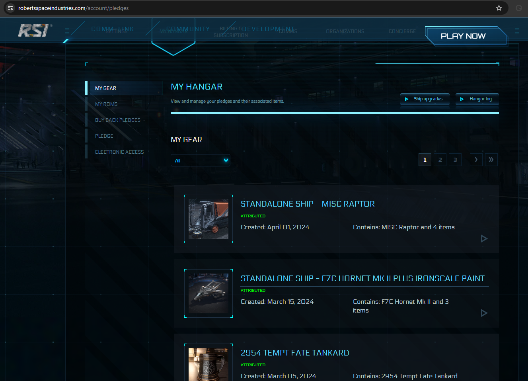The width and height of the screenshot is (528, 381).
Task: Click the F7C Hornet ship thumbnail
Action: pos(208,293)
